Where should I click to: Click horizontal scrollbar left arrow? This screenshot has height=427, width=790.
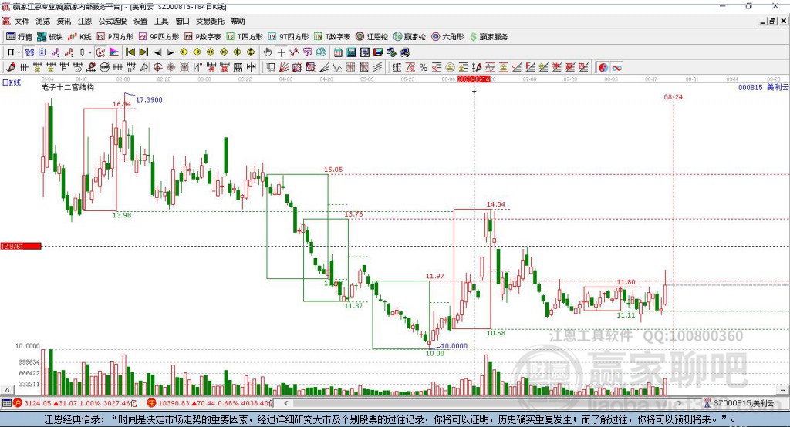[286, 403]
